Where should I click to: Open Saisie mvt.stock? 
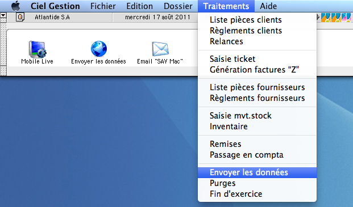[257, 116]
